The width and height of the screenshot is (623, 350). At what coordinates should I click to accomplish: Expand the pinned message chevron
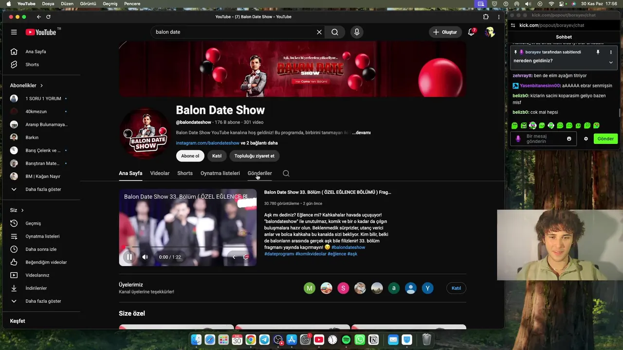point(611,62)
